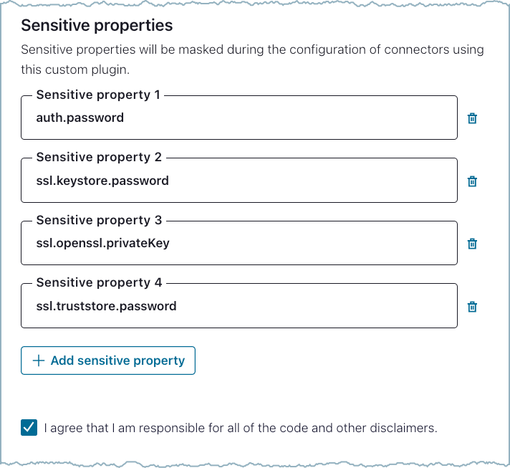Image resolution: width=510 pixels, height=468 pixels.
Task: Focus the auth.password input field
Action: coord(239,118)
